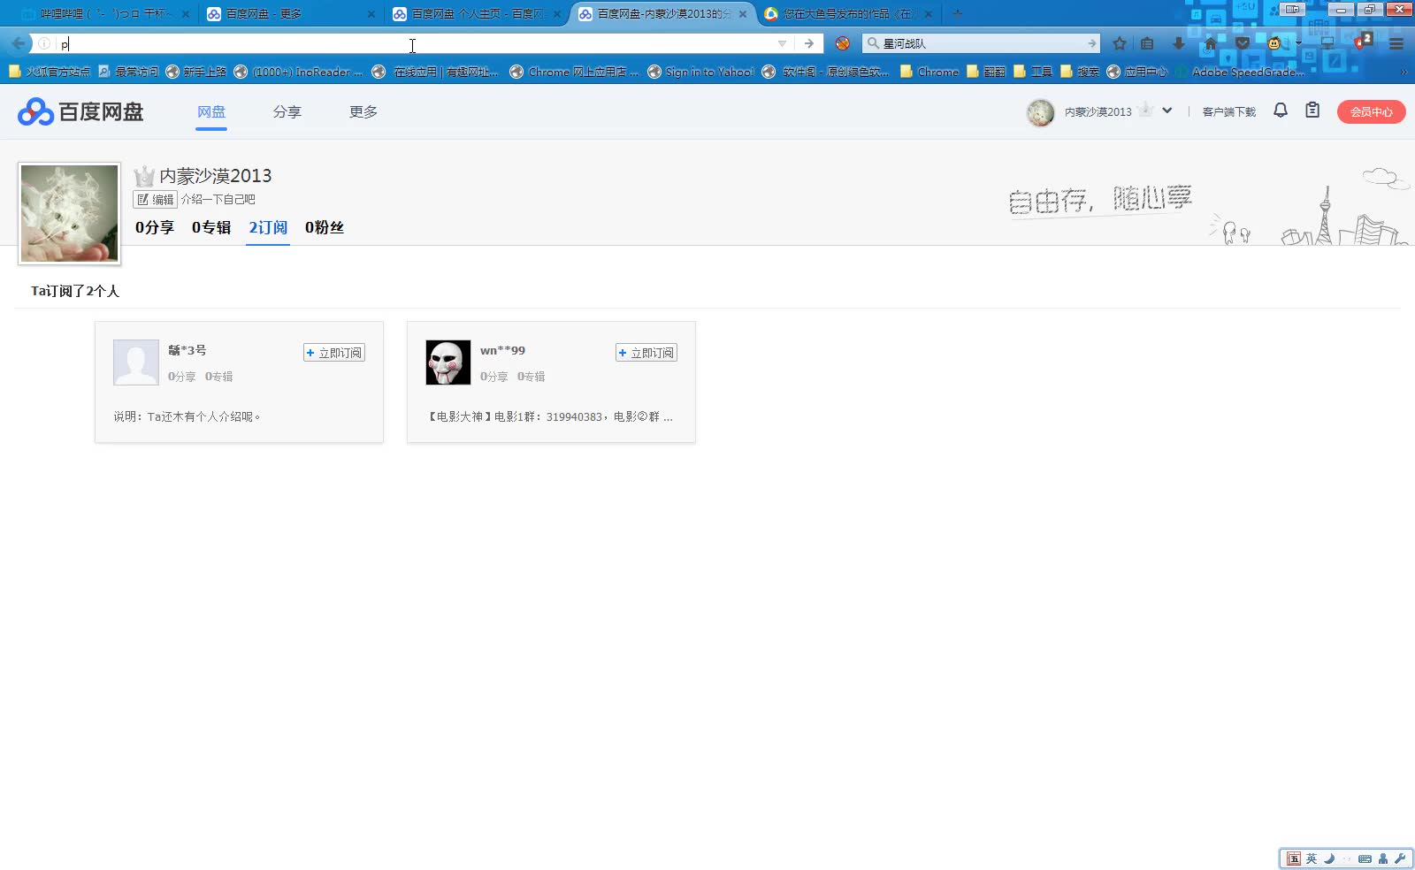Click the go arrow in the address bar
Screen dimensions: 1415x870
808,43
